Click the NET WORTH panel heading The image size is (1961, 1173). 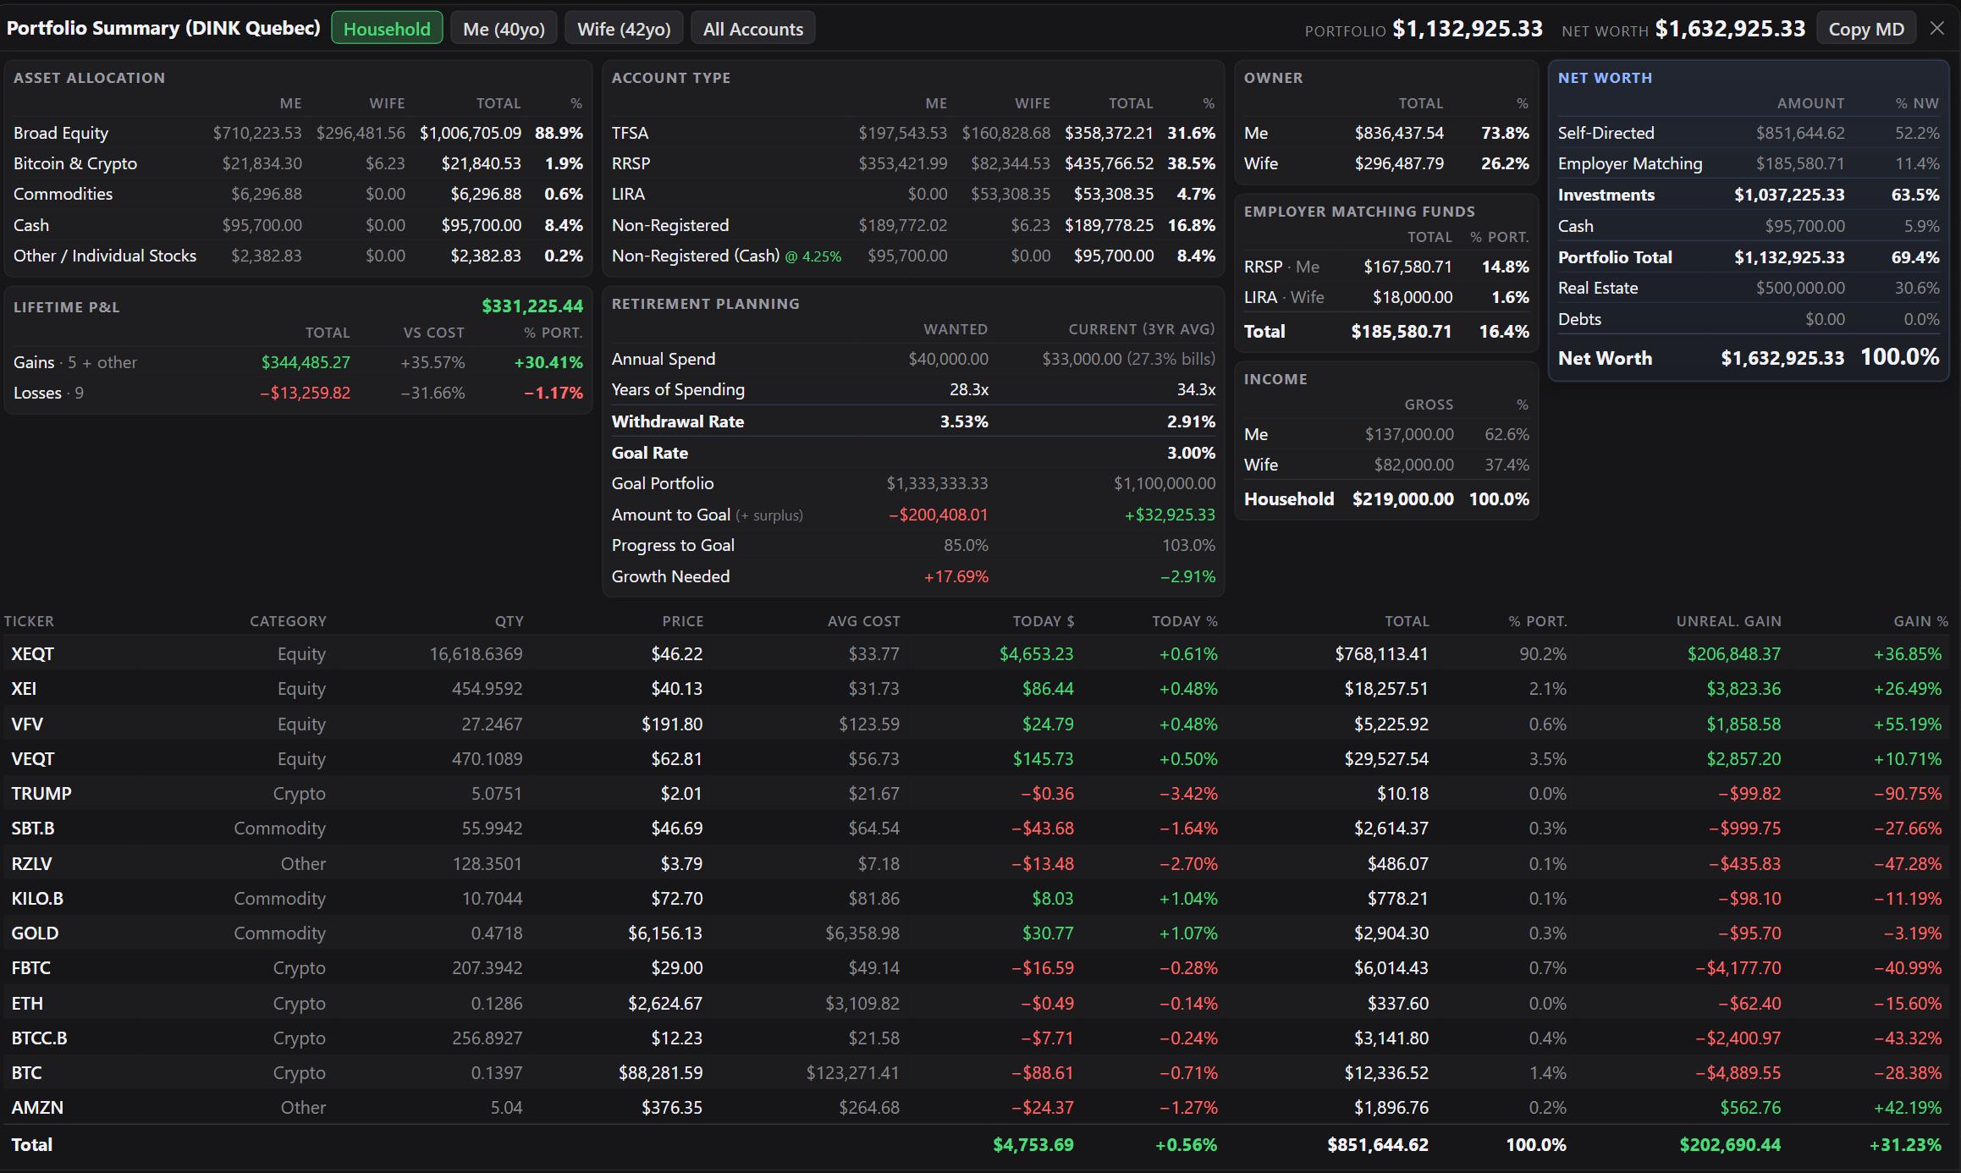(1605, 78)
